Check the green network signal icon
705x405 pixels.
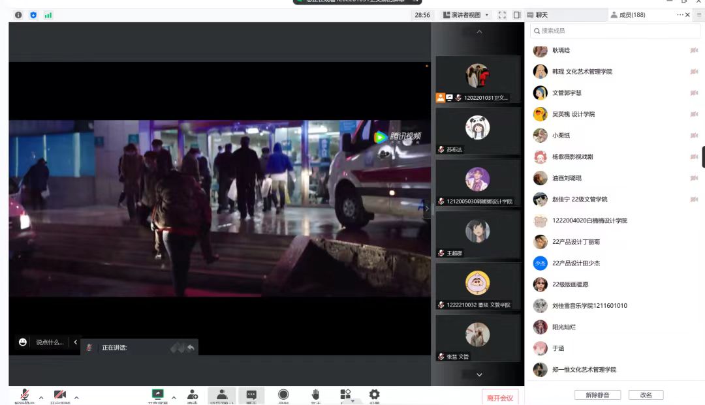pos(48,15)
